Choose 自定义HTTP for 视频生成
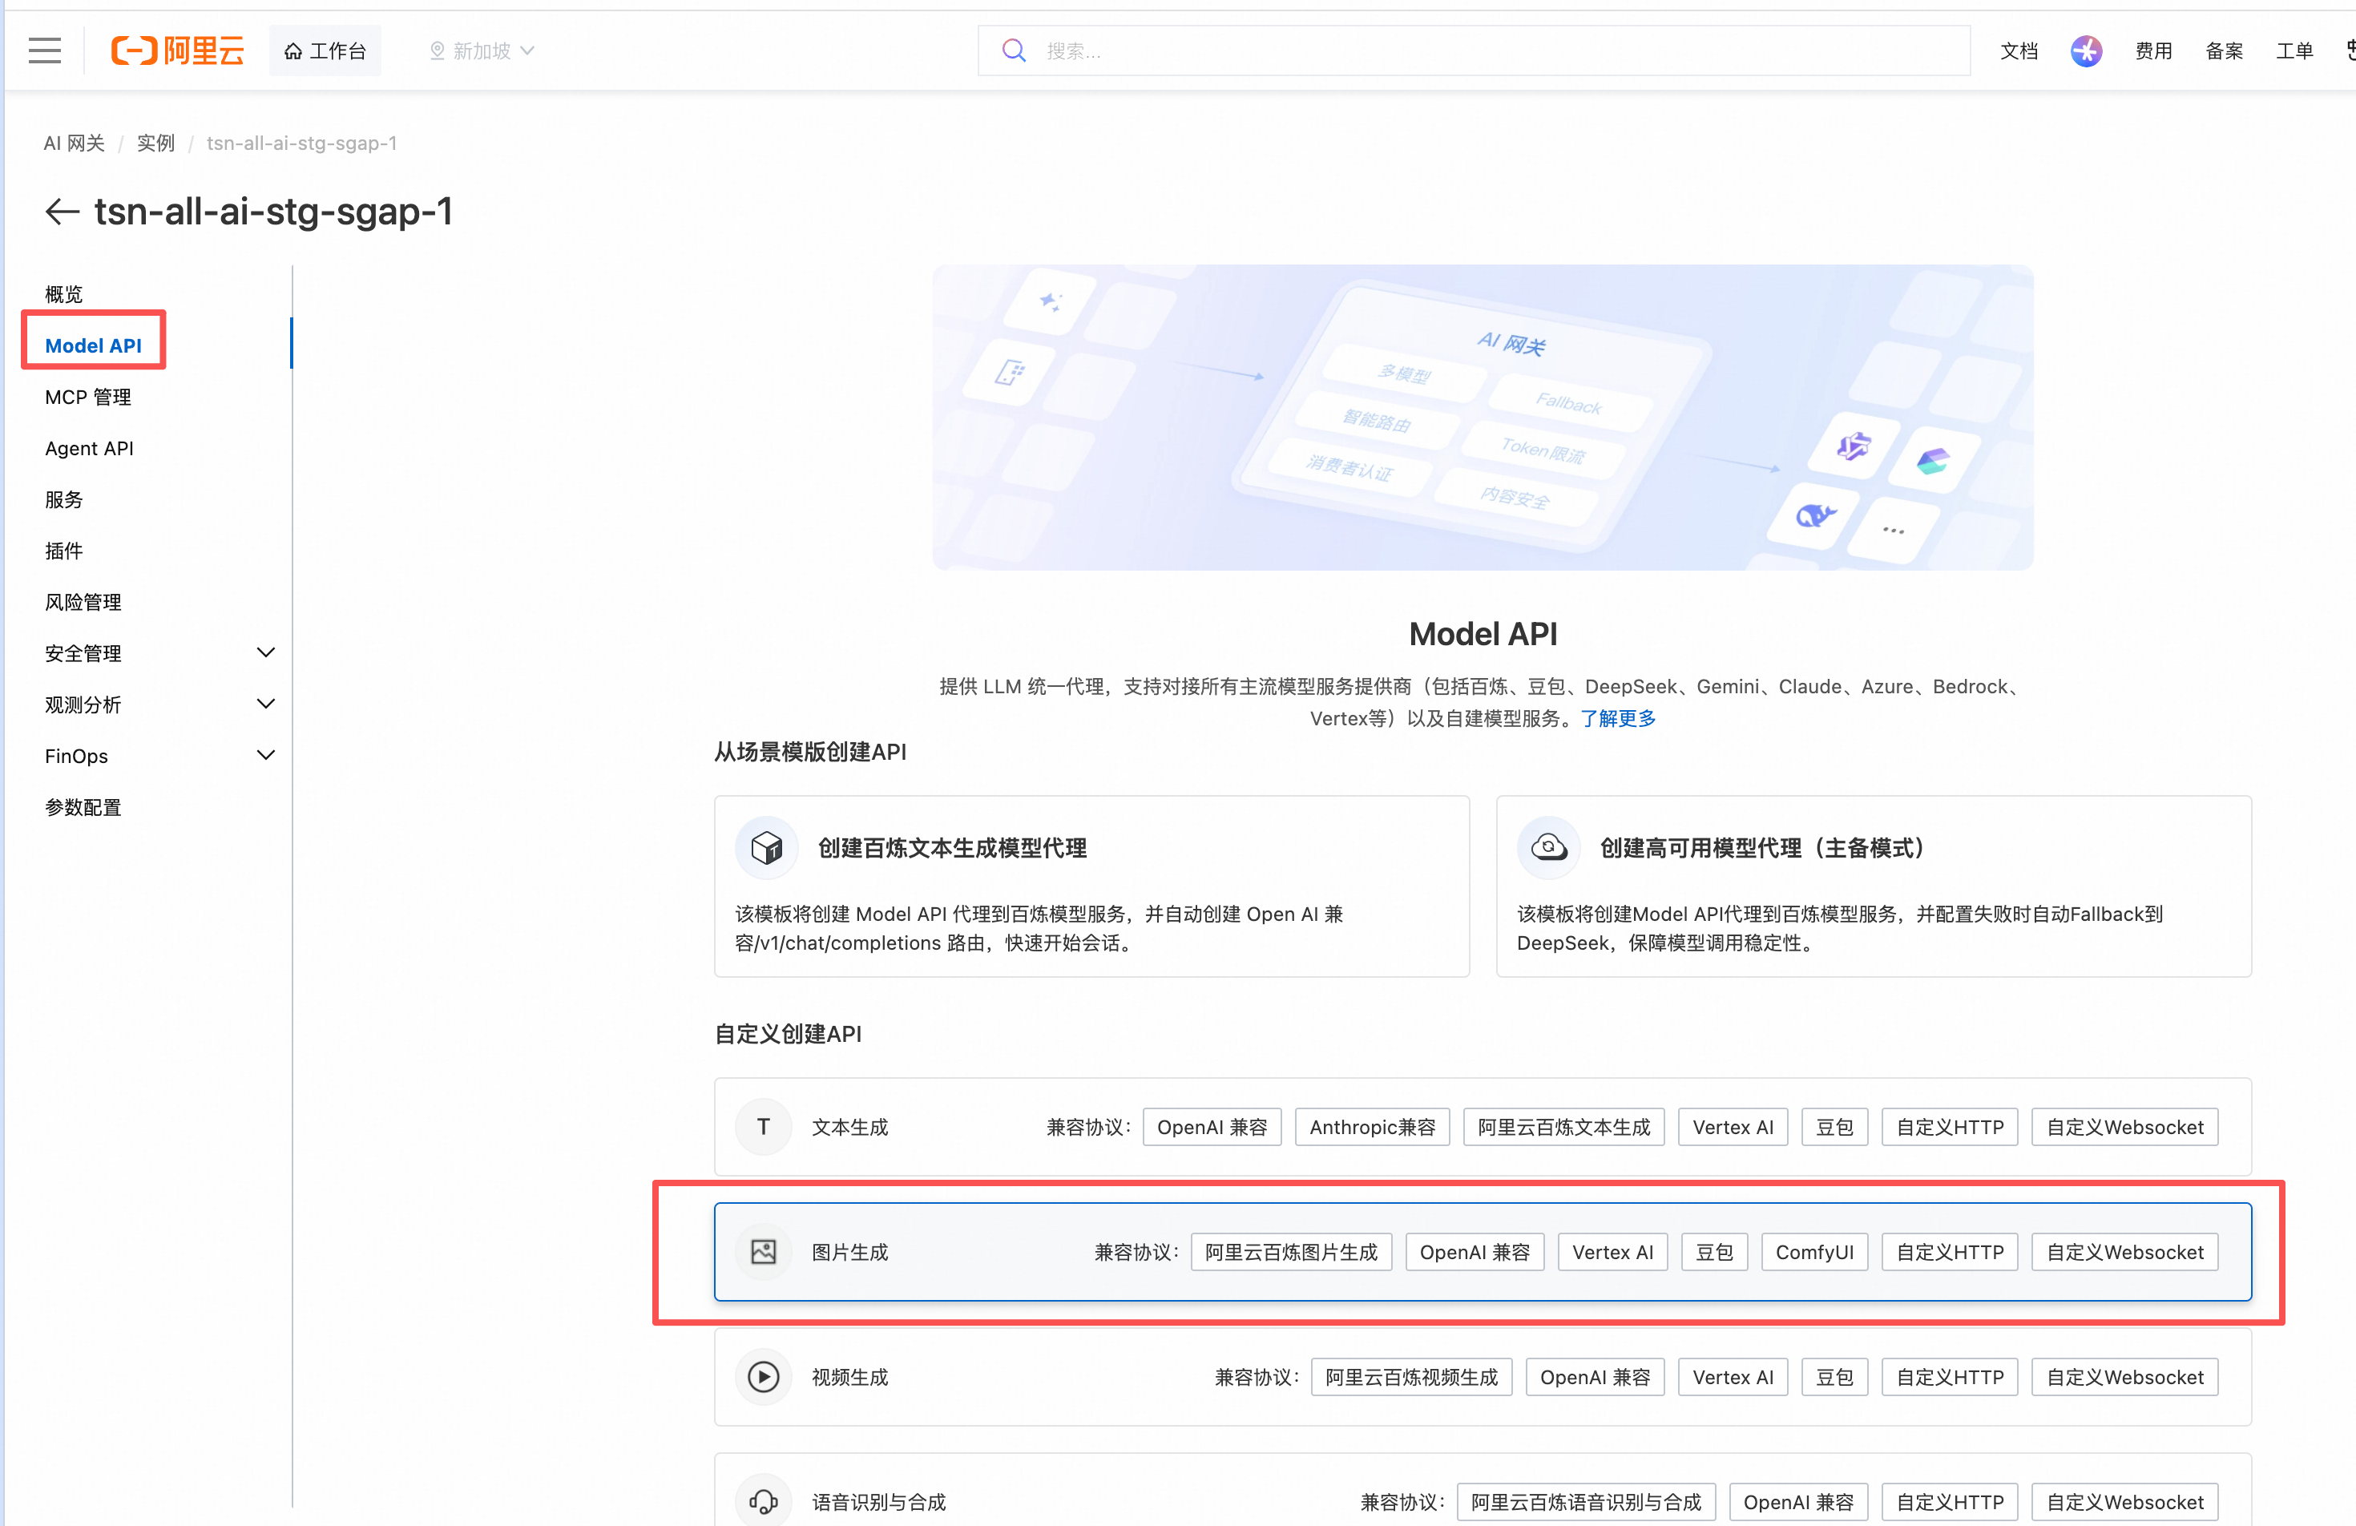The width and height of the screenshot is (2356, 1526). pyautogui.click(x=1951, y=1376)
